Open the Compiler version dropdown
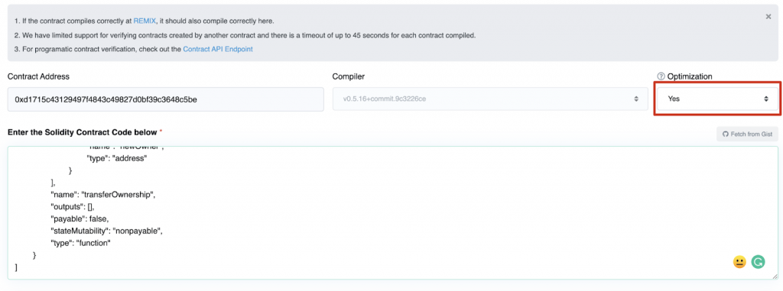783x291 pixels. coord(489,99)
